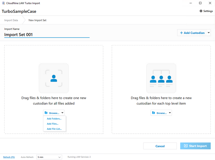The width and height of the screenshot is (215, 160).
Task: Click the Settings gear icon
Action: click(x=201, y=11)
